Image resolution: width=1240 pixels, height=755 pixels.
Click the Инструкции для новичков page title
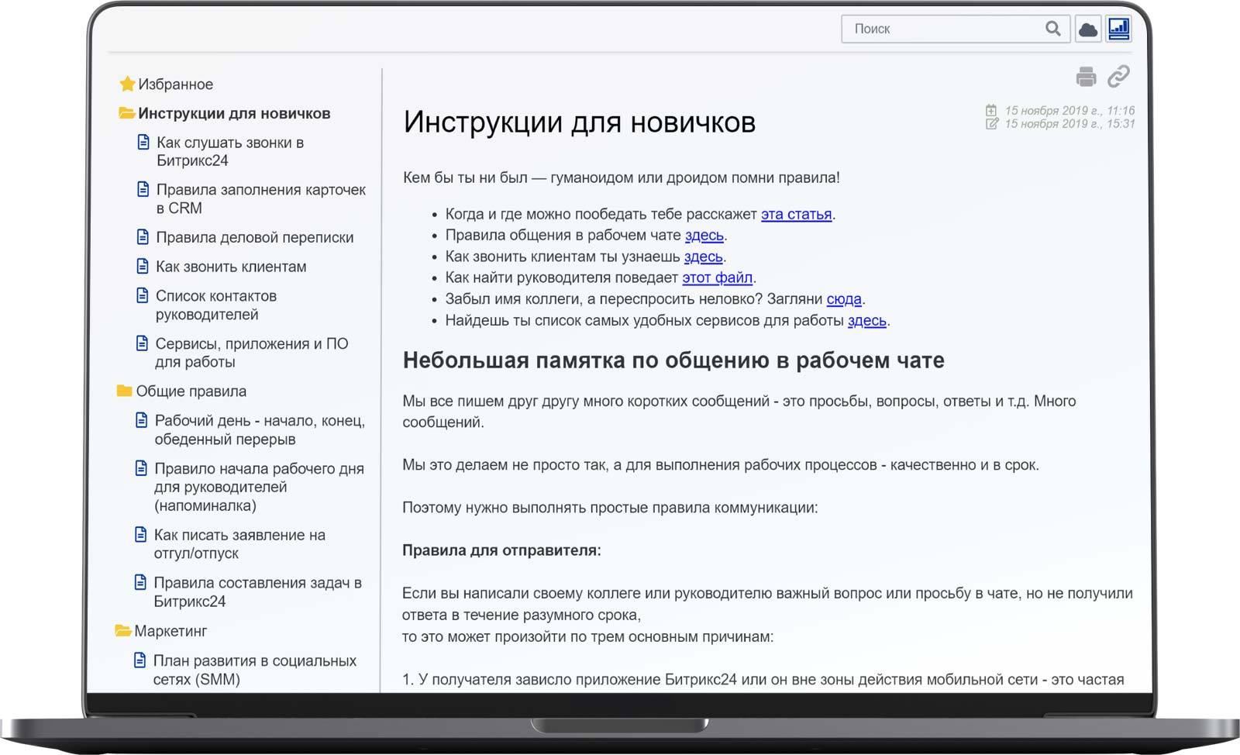579,122
